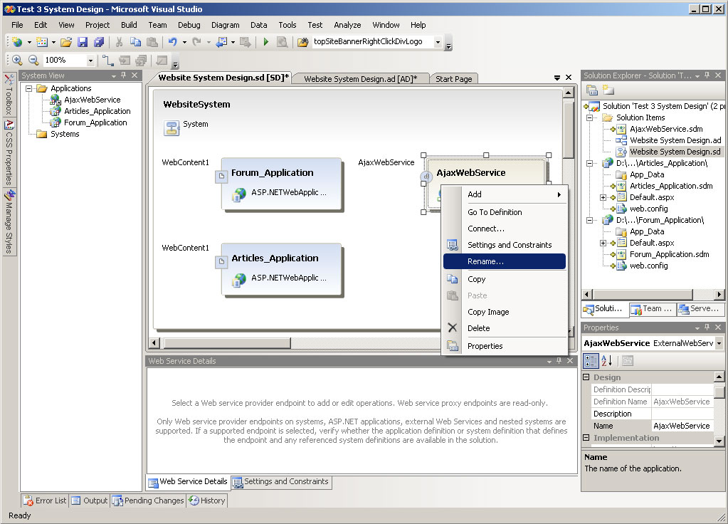Pin the Properties panel
The image size is (728, 524).
pos(707,327)
